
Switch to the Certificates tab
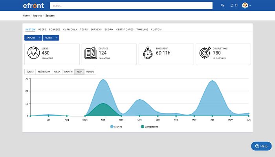(125, 29)
